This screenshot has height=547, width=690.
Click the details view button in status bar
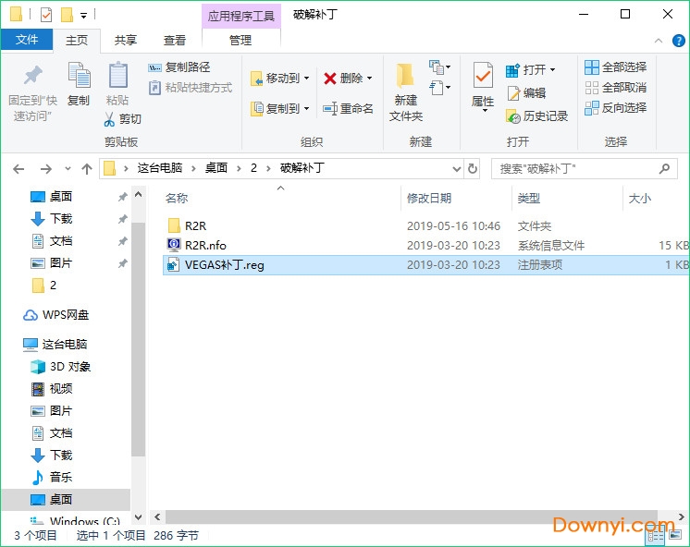pyautogui.click(x=655, y=536)
